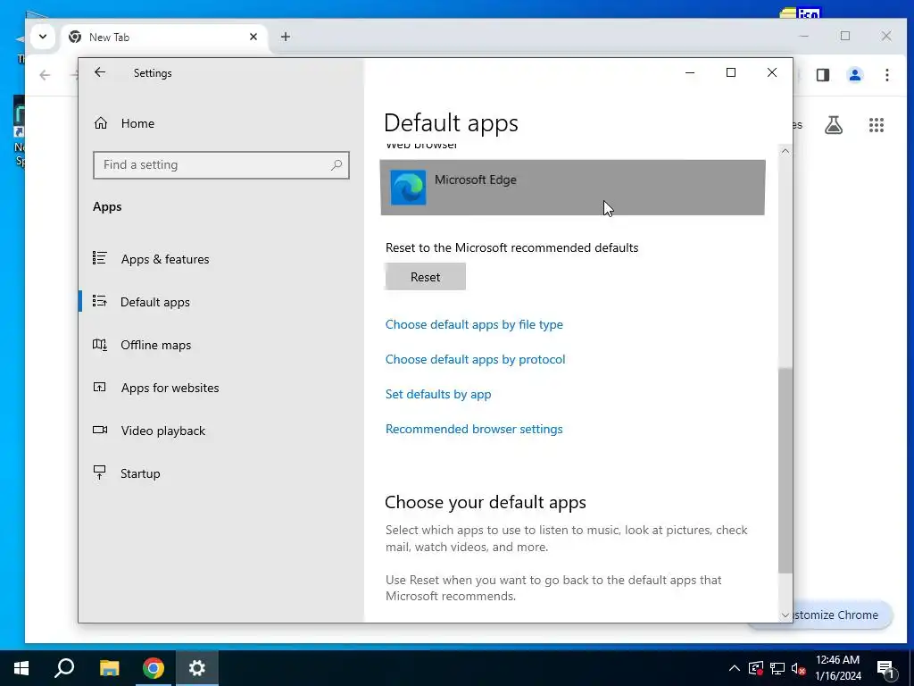
Task: Open Choose default apps by protocol
Action: [x=475, y=359]
